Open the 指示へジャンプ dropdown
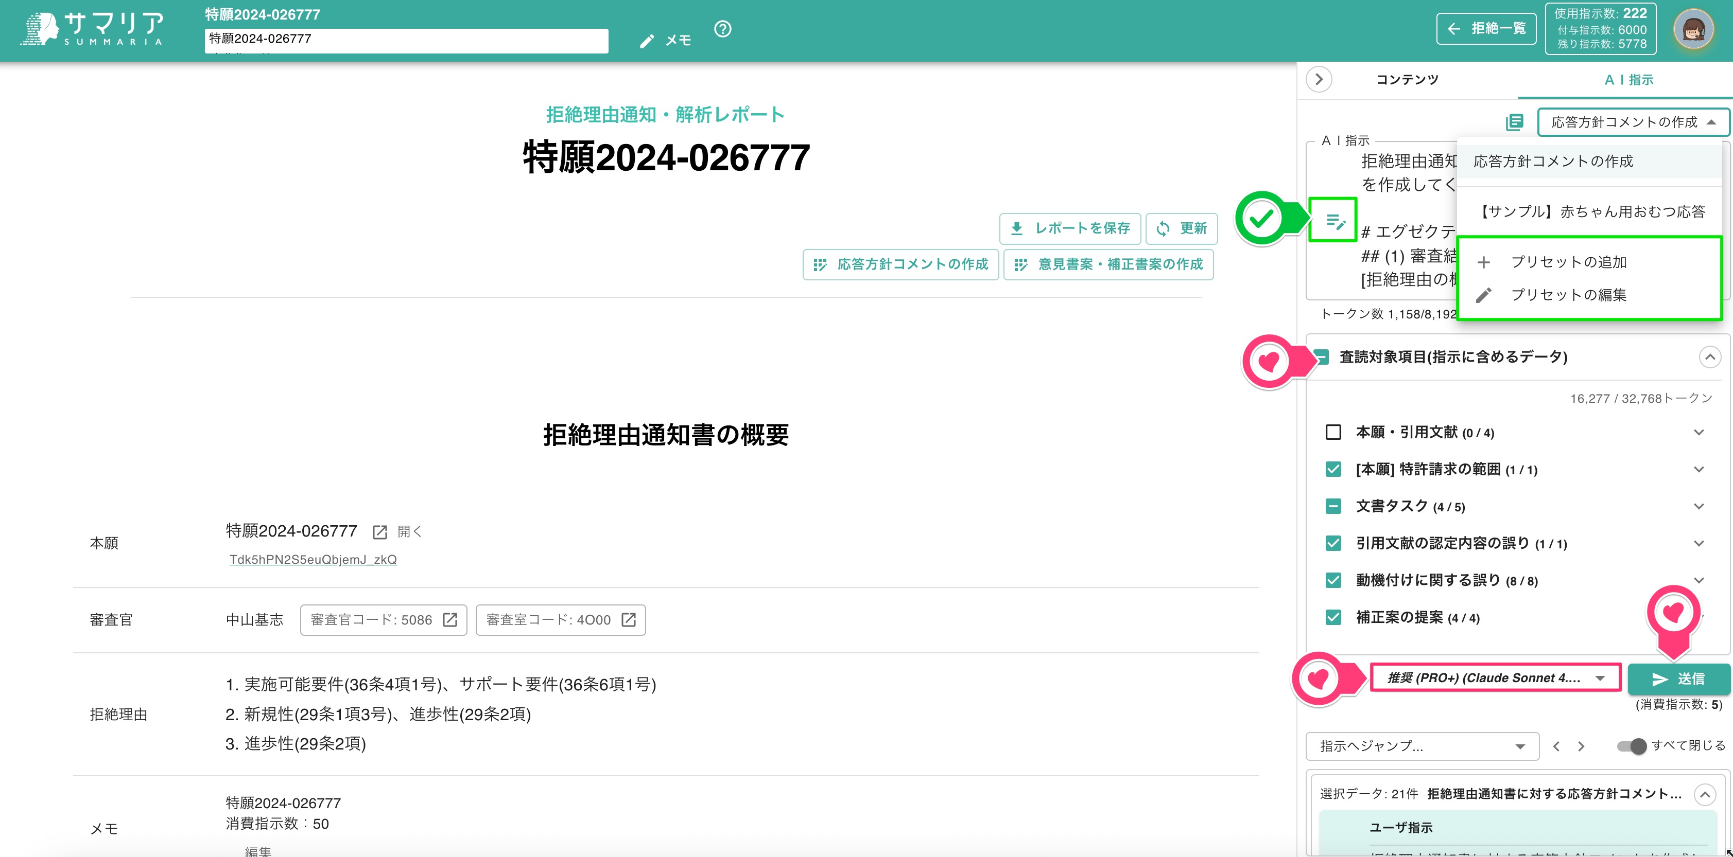Screen dimensions: 1733x857 click(1422, 746)
